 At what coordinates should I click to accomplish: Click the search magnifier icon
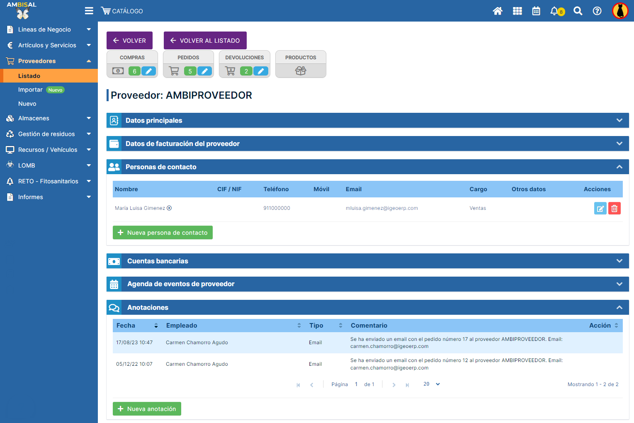click(x=578, y=11)
